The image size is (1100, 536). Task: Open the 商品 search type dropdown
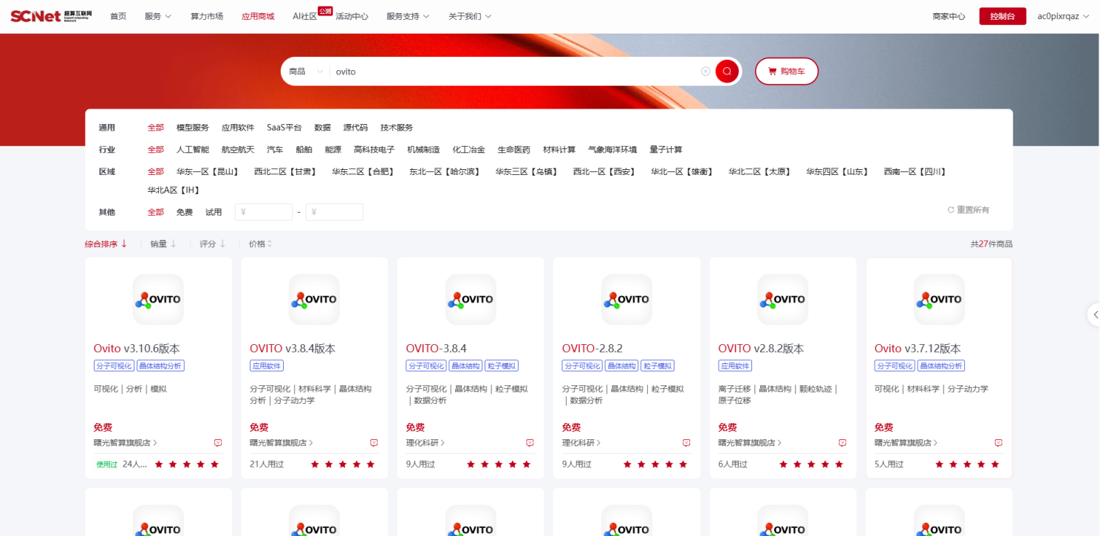pos(306,72)
